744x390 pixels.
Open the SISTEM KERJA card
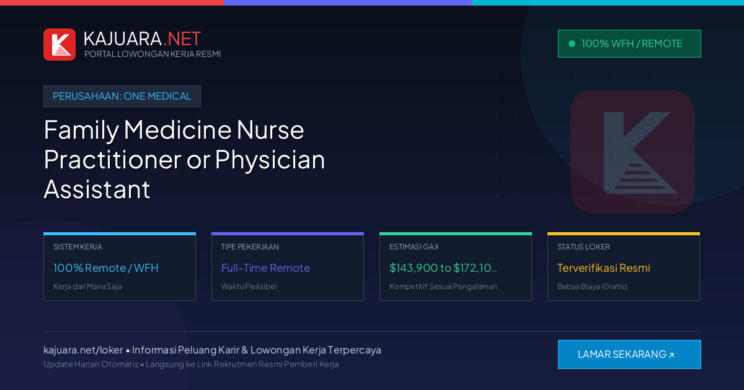(x=120, y=267)
